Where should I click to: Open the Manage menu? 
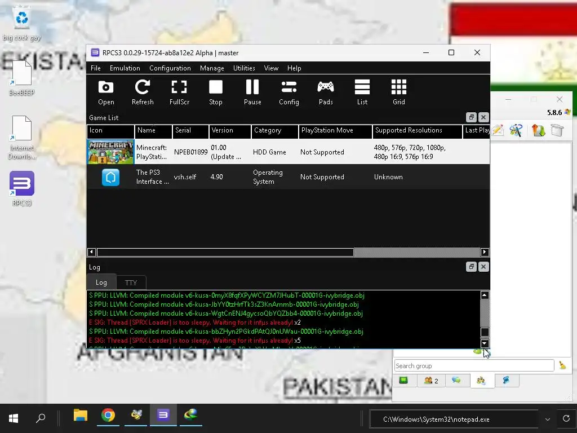(x=212, y=68)
